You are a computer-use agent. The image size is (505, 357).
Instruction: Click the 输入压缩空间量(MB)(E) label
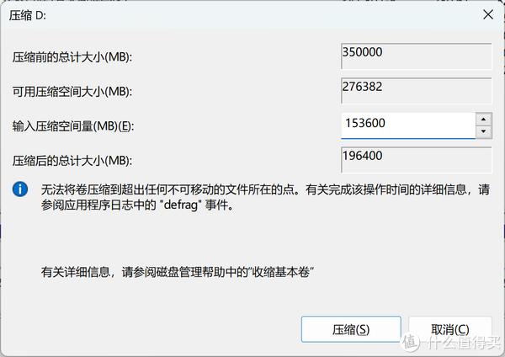point(72,126)
